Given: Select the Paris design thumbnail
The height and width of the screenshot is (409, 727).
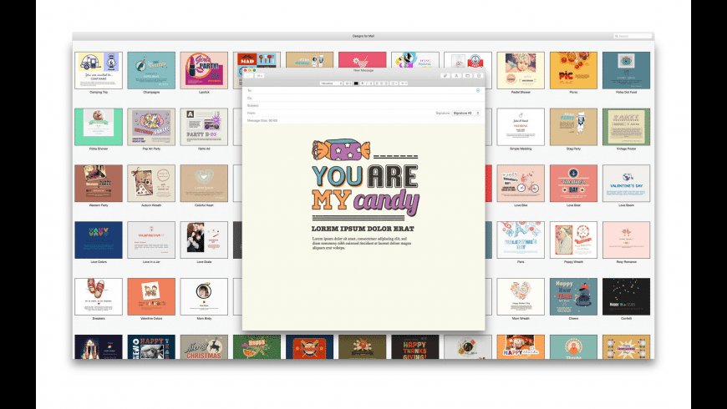Looking at the screenshot, I should click(521, 240).
